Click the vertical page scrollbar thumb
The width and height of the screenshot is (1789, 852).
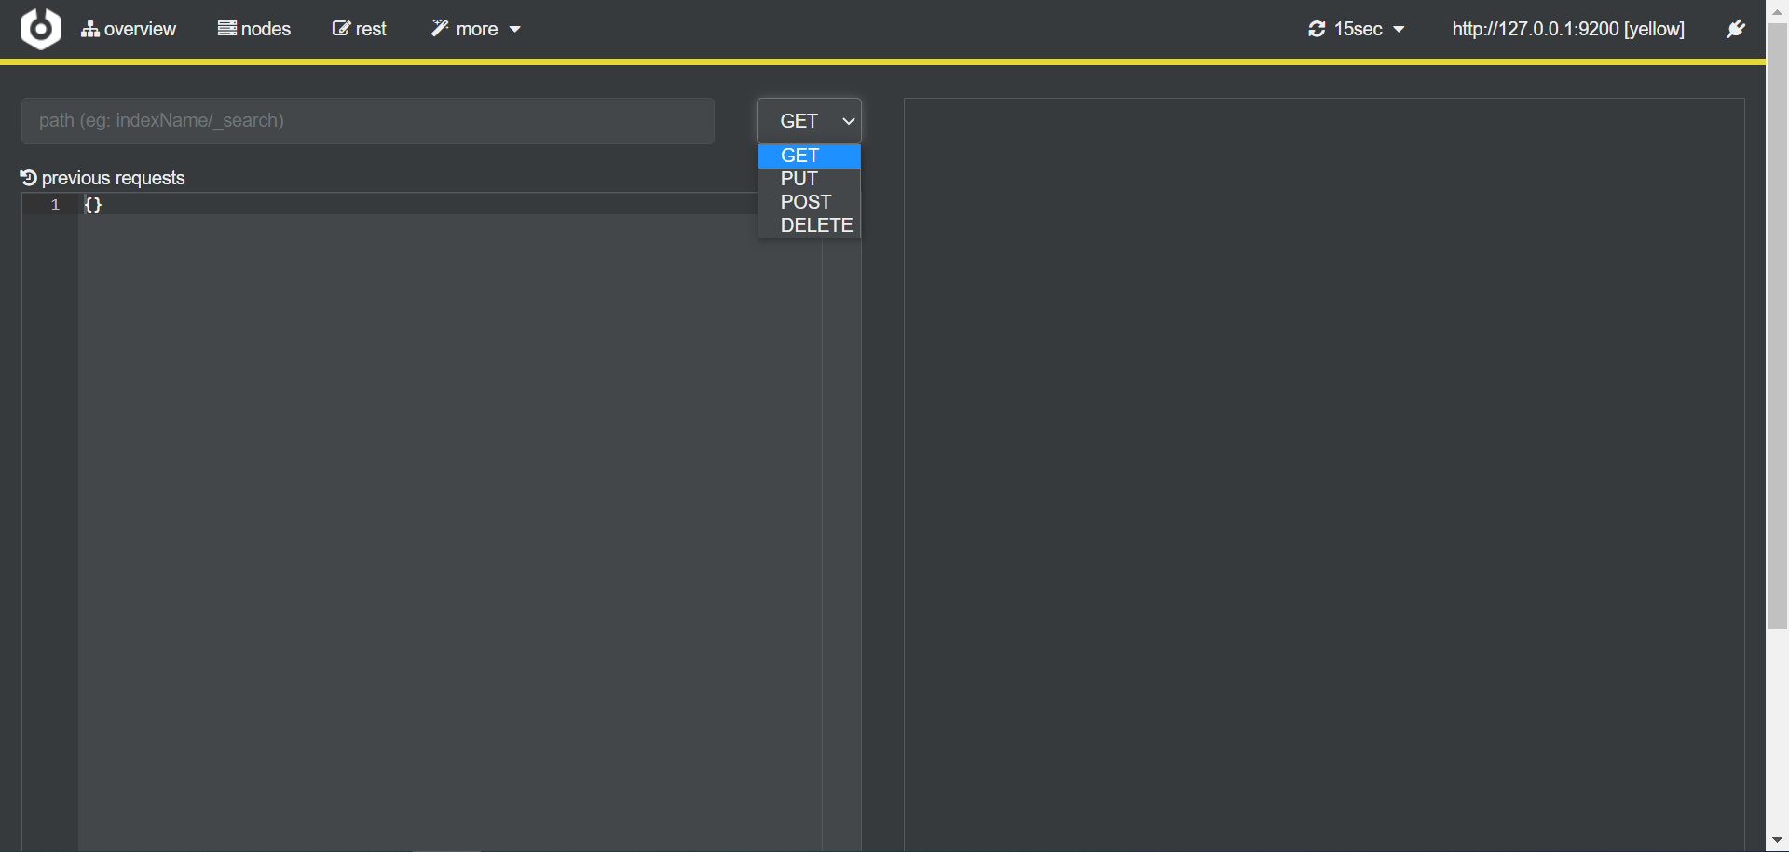[x=1777, y=326]
